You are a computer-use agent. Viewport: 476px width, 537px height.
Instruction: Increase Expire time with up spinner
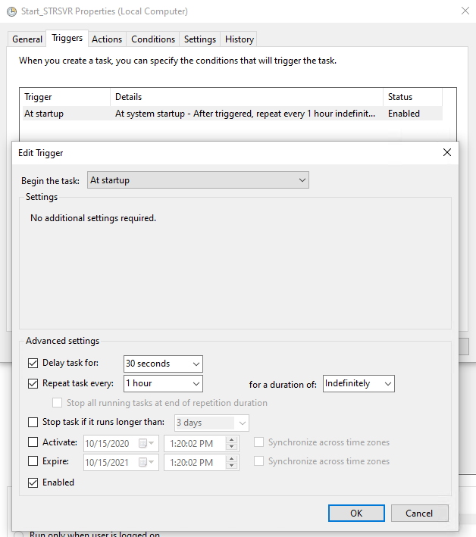pyautogui.click(x=232, y=459)
